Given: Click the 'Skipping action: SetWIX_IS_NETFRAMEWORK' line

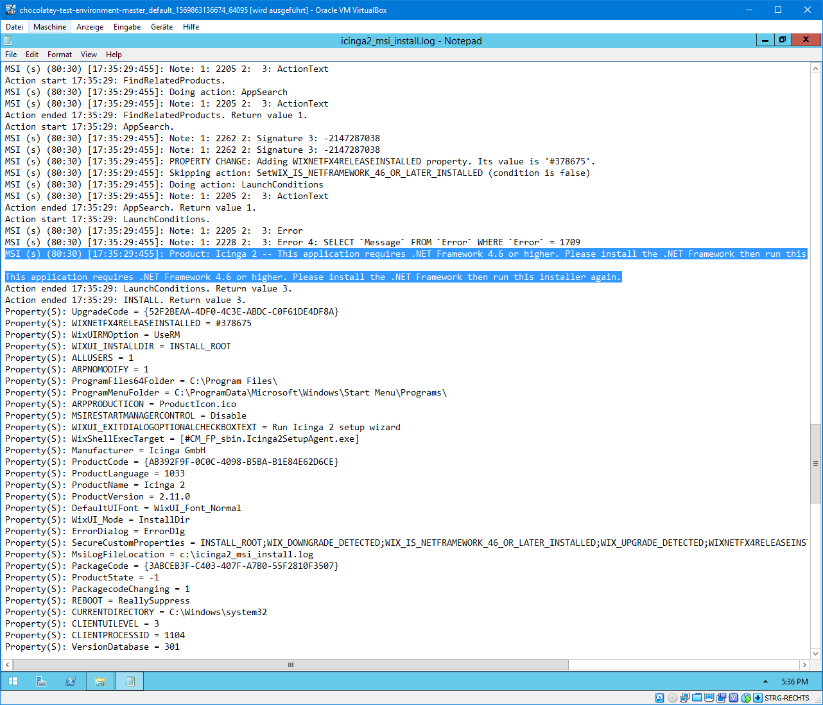Looking at the screenshot, I should point(298,173).
